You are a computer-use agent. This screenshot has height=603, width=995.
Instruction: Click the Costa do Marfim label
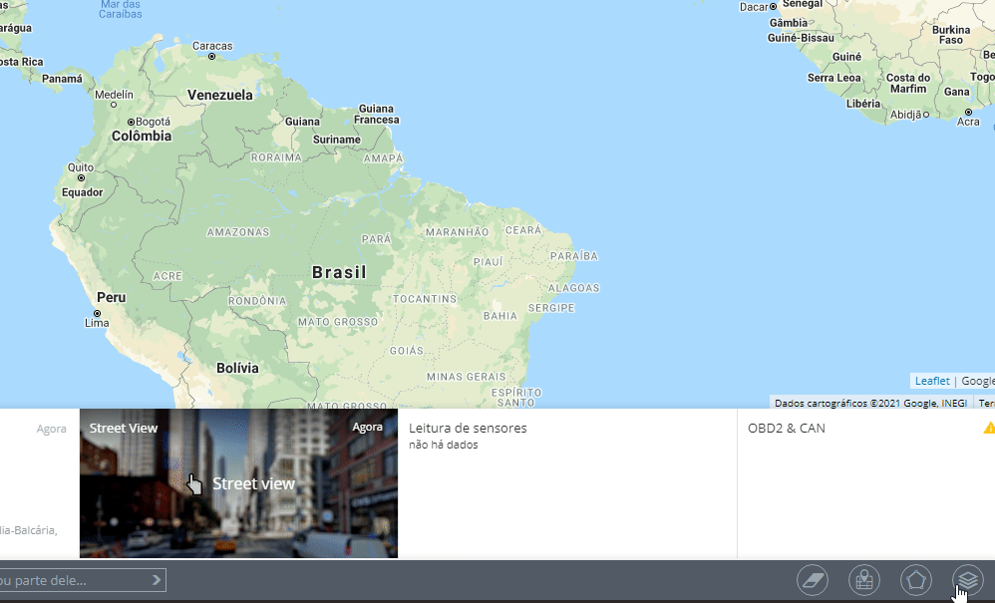coord(908,83)
